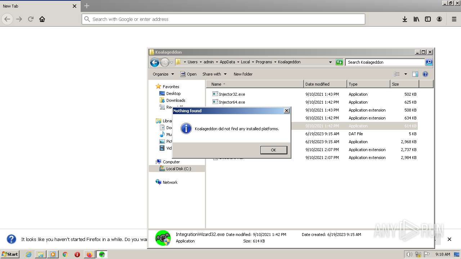Reload the Firefox page
This screenshot has width=461, height=259.
pos(31,19)
